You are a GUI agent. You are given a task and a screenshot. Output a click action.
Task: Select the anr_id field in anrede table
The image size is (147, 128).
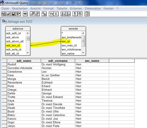pyautogui.click(x=66, y=42)
